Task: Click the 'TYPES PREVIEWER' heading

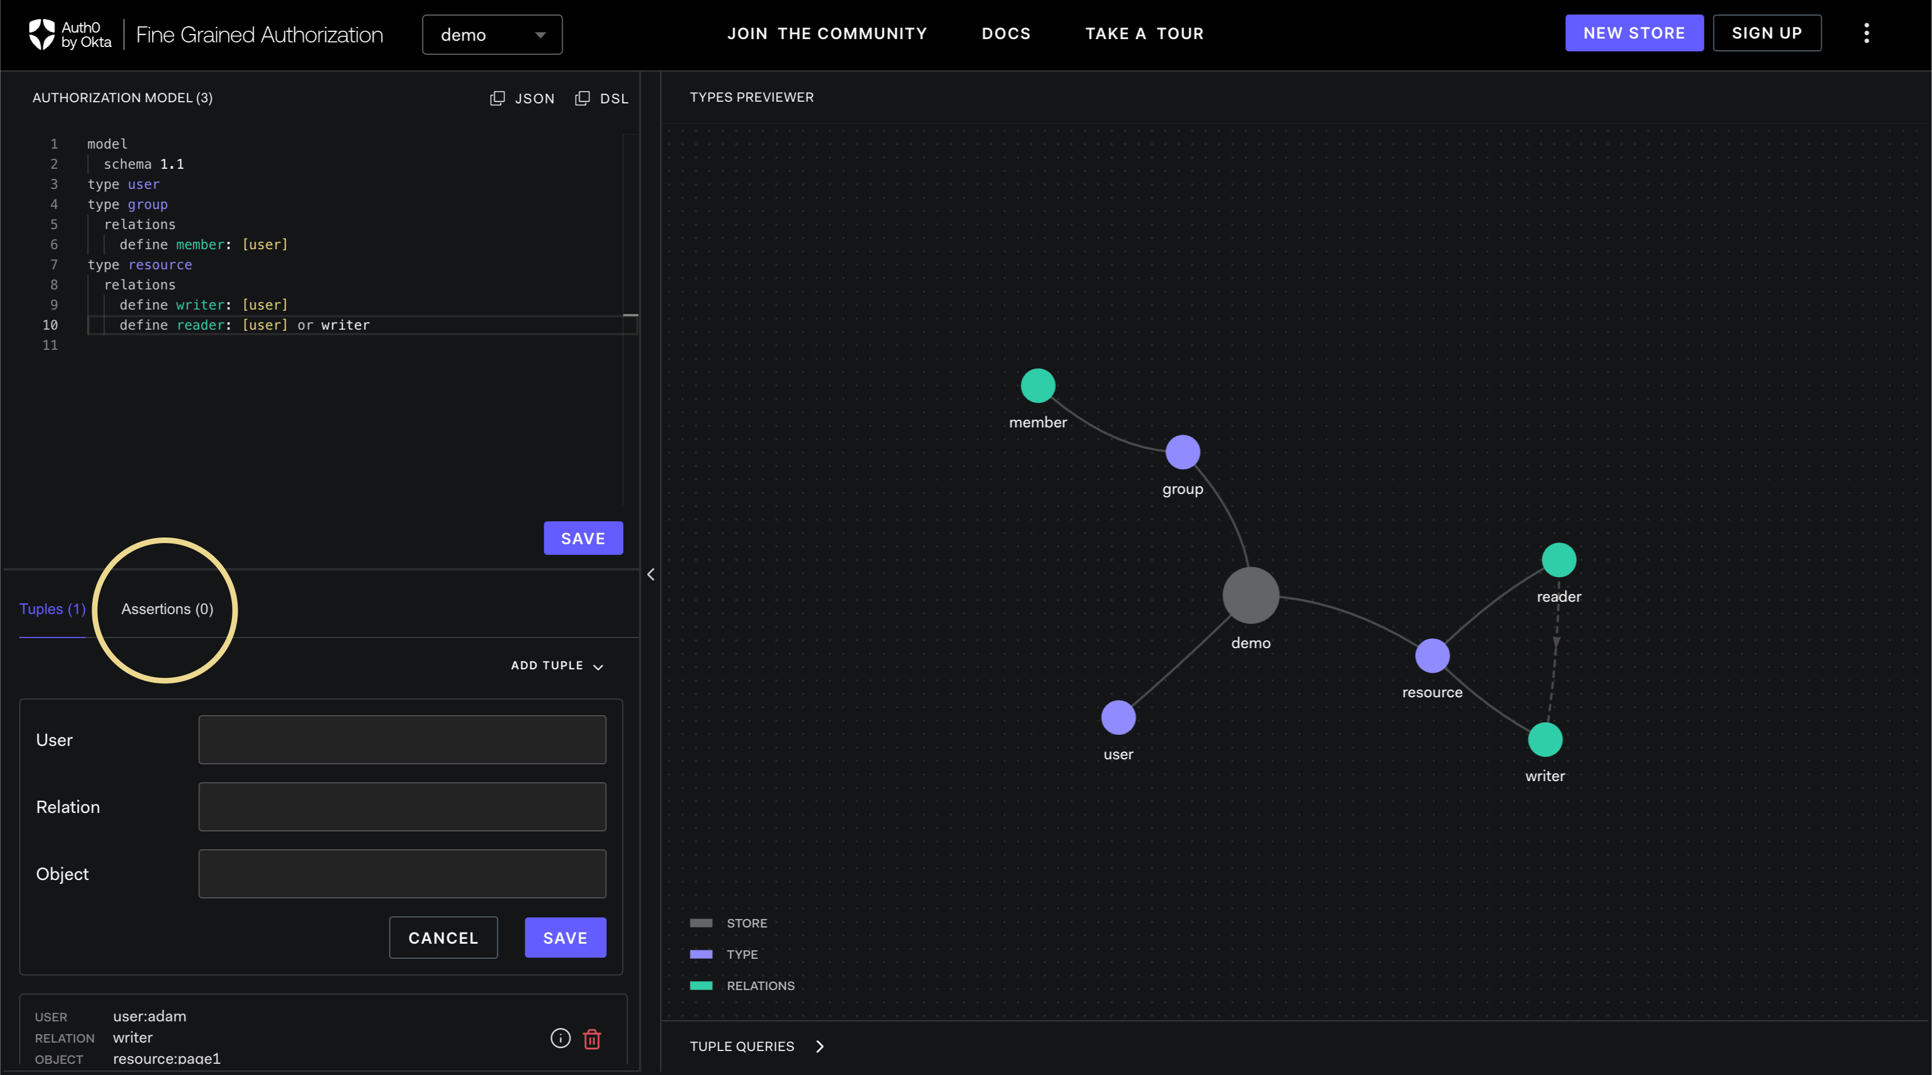Action: pyautogui.click(x=752, y=97)
